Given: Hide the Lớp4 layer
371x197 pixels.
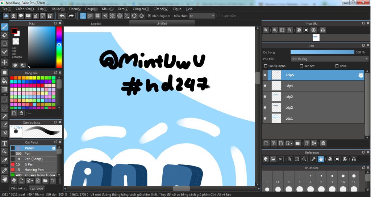Looking at the screenshot, I should [x=265, y=86].
